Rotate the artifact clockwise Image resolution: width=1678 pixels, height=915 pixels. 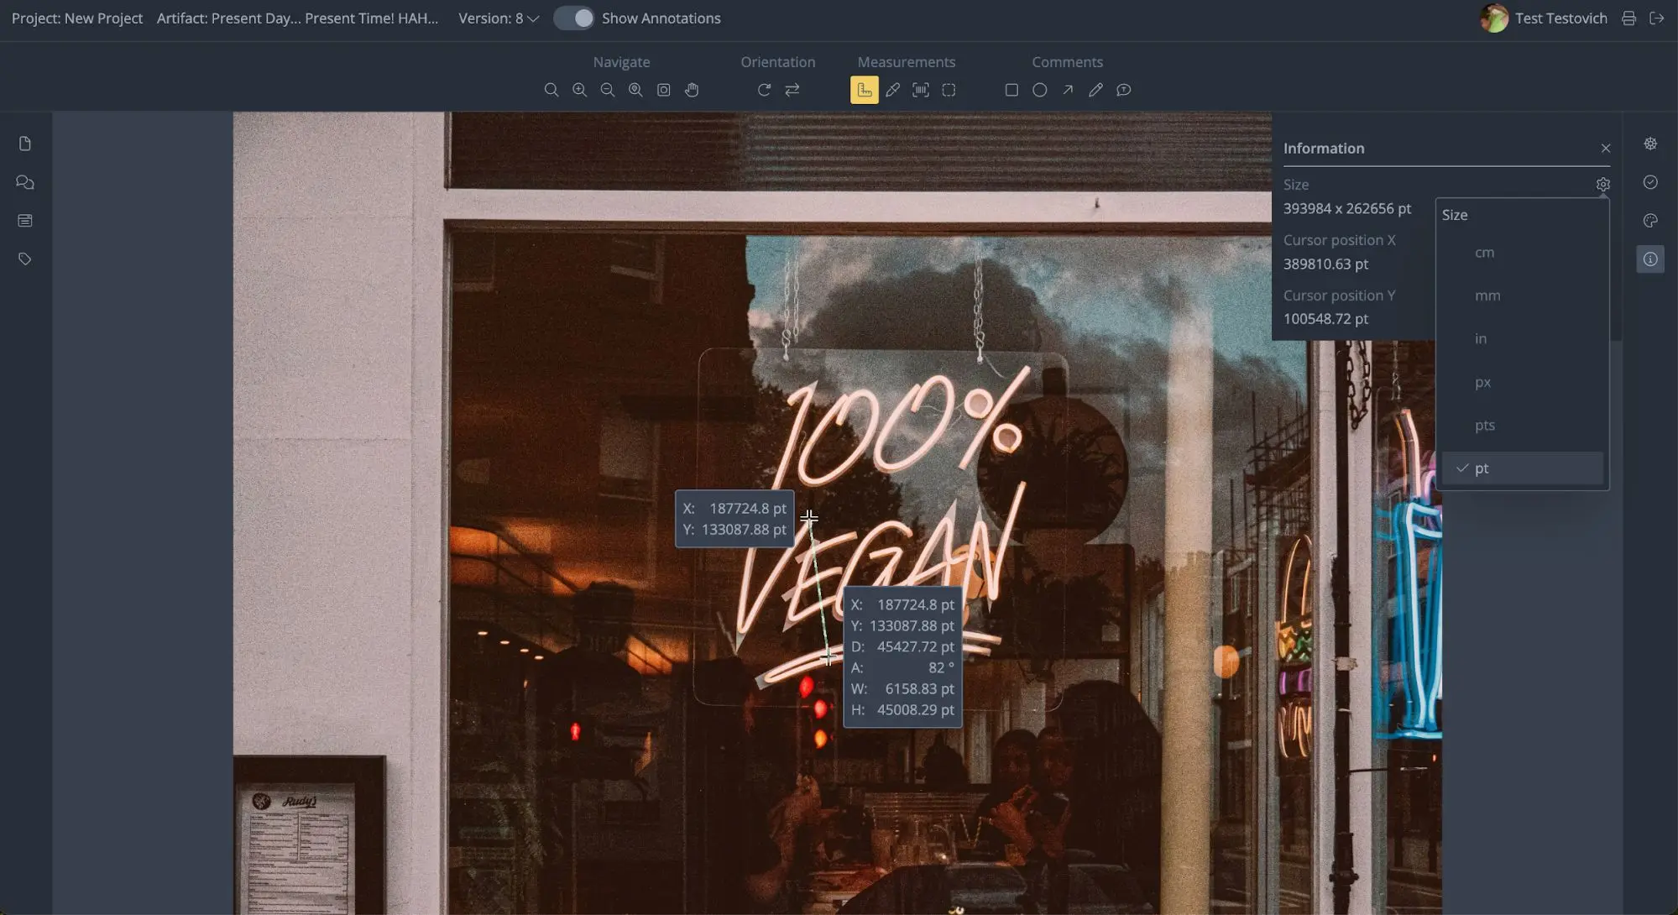(764, 90)
